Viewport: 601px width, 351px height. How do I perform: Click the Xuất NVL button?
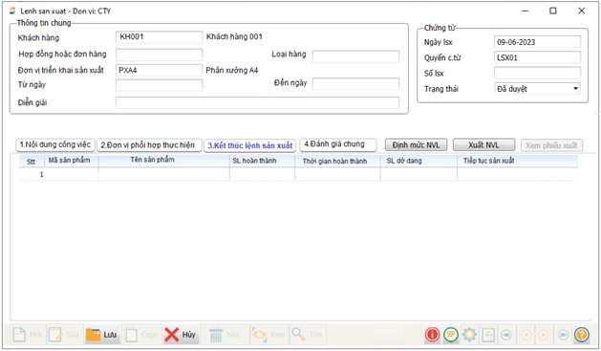click(x=483, y=145)
